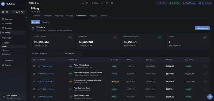Click the Paid This Month check icon
The width and height of the screenshot is (214, 101).
tap(160, 37)
